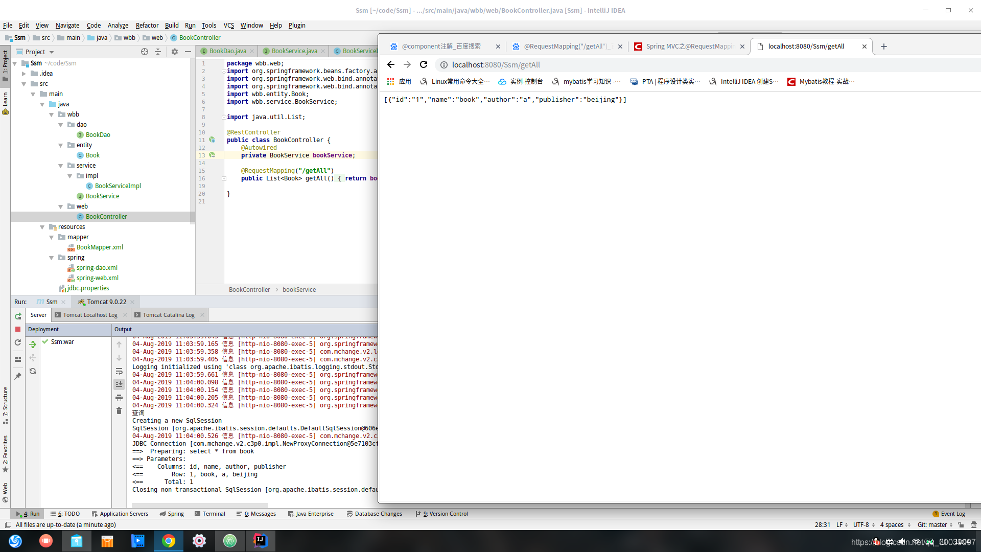Open the restore layout icon in Run panel
Image resolution: width=981 pixels, height=552 pixels.
click(x=18, y=359)
